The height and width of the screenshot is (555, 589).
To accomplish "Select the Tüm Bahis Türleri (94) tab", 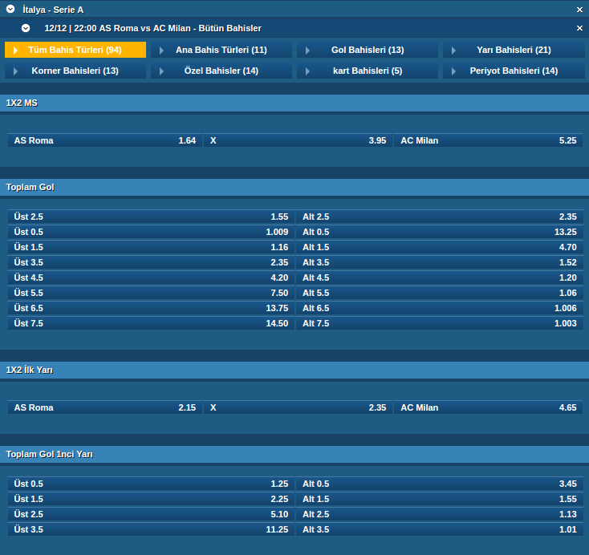I will [x=75, y=50].
